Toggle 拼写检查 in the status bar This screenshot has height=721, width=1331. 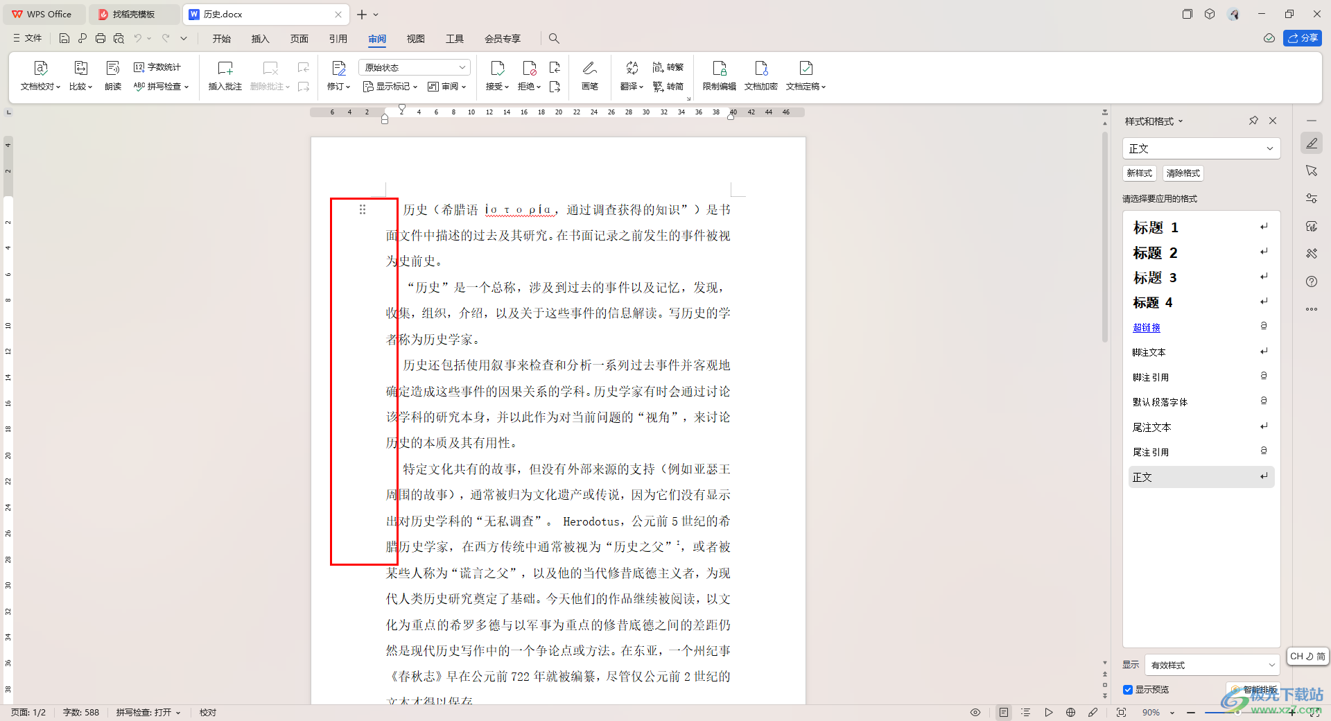click(x=148, y=712)
